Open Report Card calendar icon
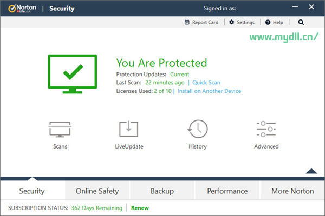This screenshot has height=216, width=325. coord(187,22)
